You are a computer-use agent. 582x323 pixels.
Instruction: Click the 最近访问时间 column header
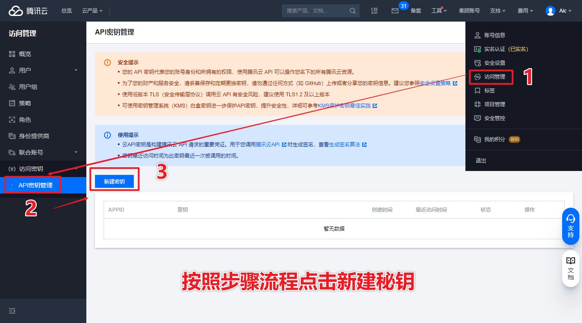pos(431,210)
